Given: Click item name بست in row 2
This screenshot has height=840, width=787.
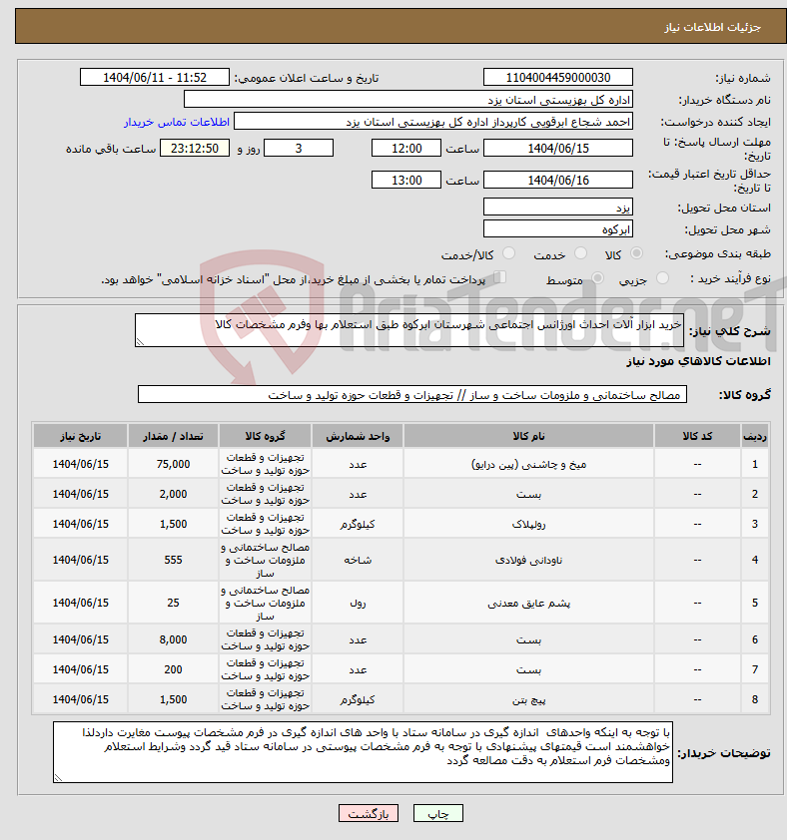Looking at the screenshot, I should click(x=528, y=494).
